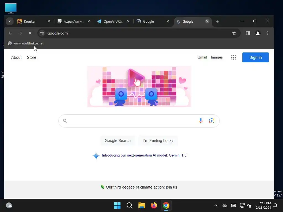Open the weather widget on taskbar

pos(9,205)
